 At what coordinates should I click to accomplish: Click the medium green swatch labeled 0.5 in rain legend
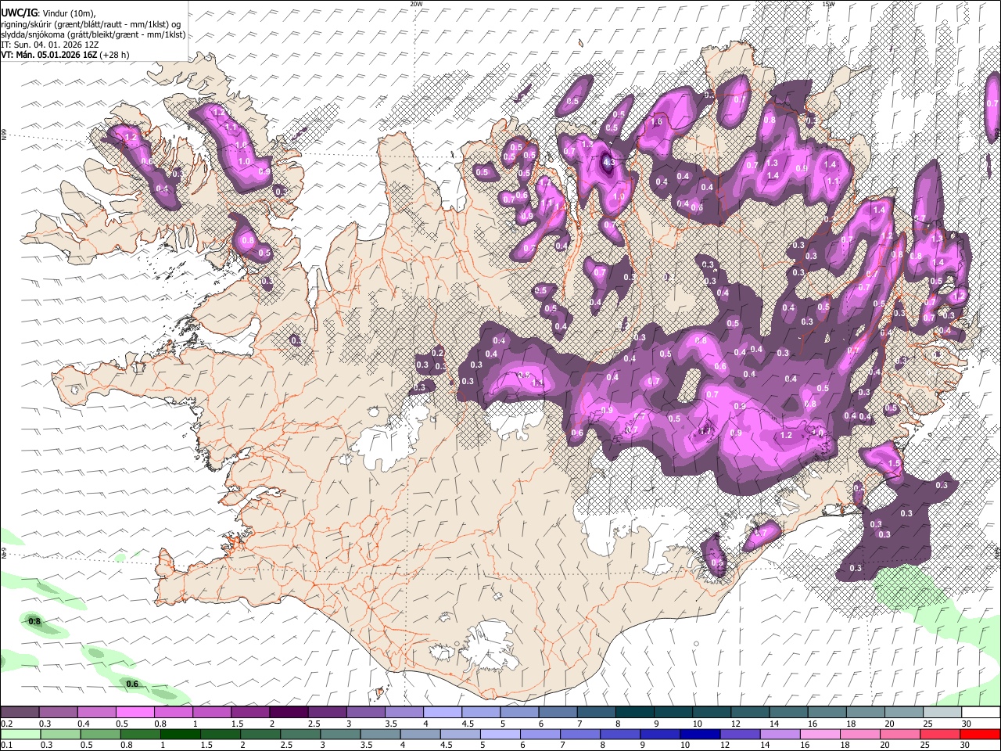click(99, 734)
